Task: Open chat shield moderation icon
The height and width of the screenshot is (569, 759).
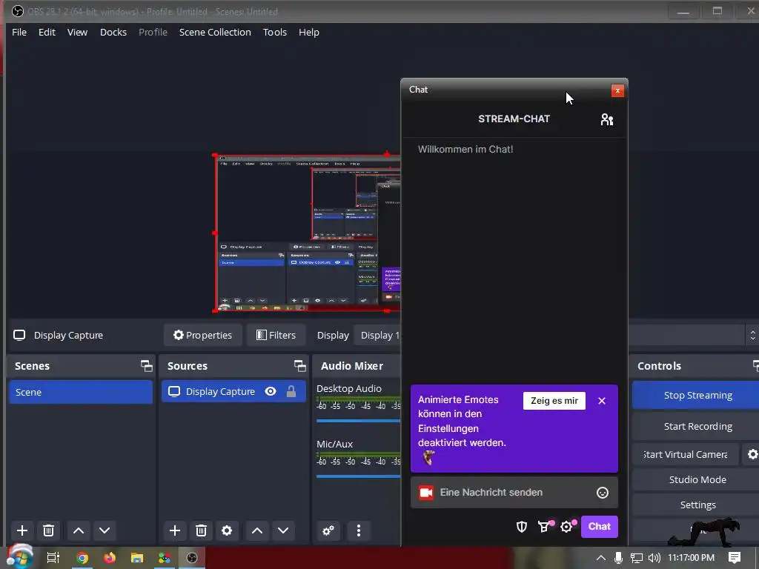Action: click(521, 527)
